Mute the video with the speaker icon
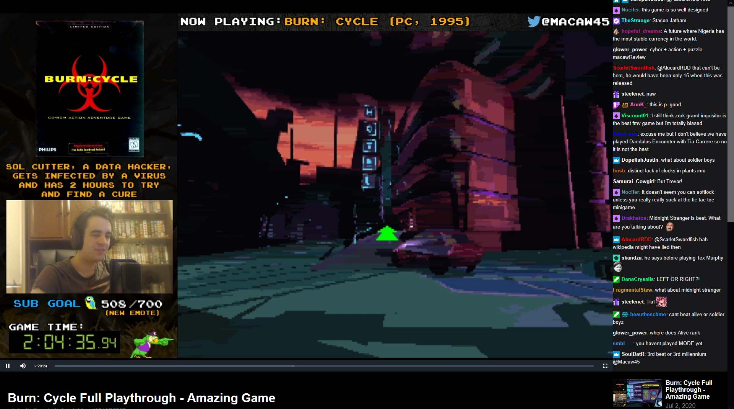734x409 pixels. point(23,366)
